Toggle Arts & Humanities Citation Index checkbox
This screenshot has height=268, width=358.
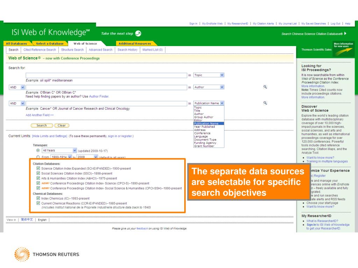click(38, 178)
